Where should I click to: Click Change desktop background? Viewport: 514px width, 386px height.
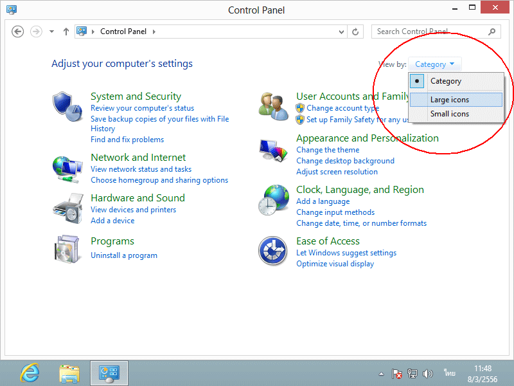(345, 161)
